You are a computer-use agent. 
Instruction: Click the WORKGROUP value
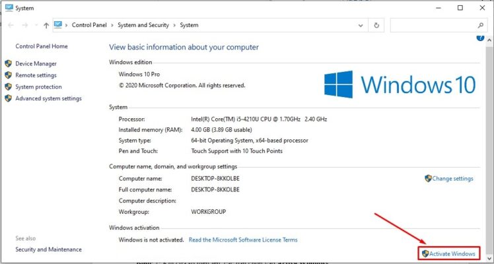208,212
